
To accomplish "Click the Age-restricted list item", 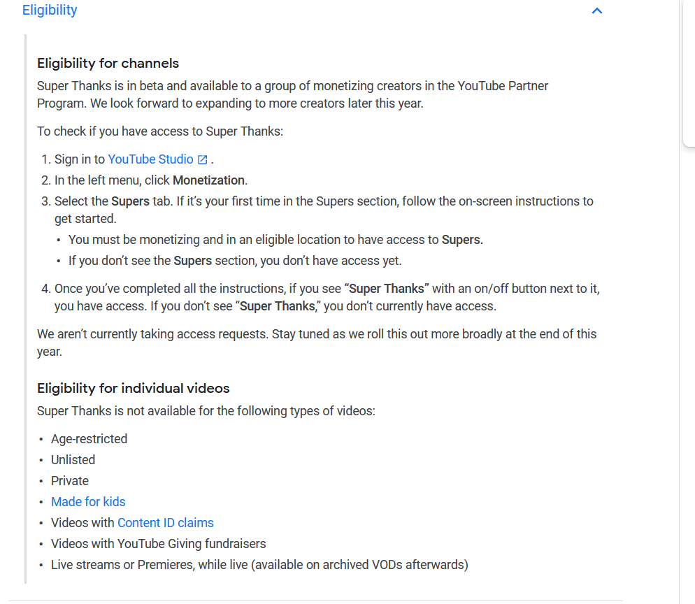I will coord(89,439).
